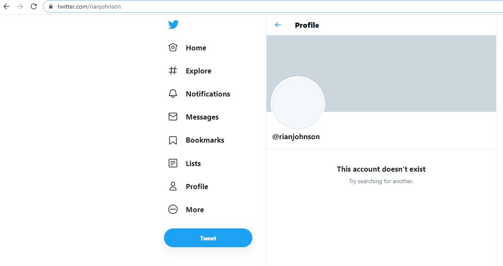Click the Twitter bird logo
The height and width of the screenshot is (266, 503).
pyautogui.click(x=173, y=25)
